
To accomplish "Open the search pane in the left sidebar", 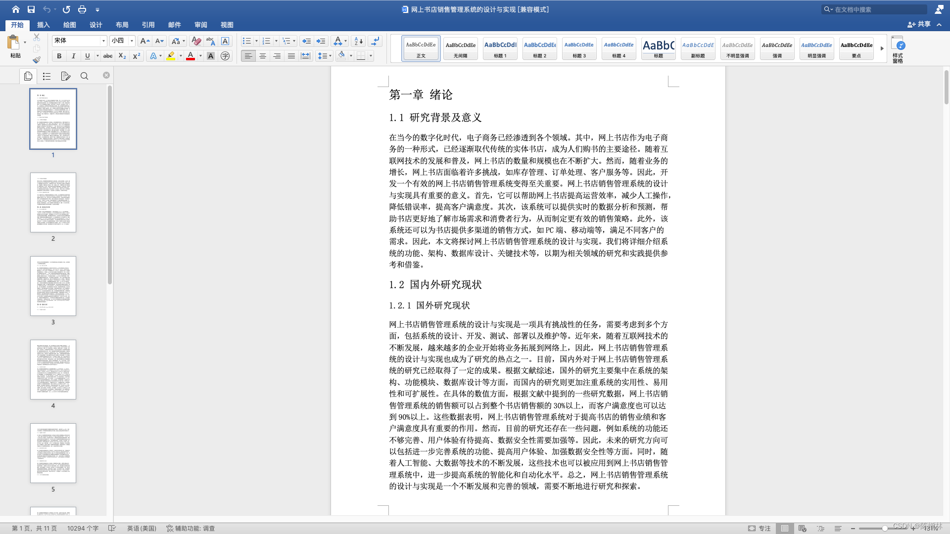I will [x=84, y=76].
